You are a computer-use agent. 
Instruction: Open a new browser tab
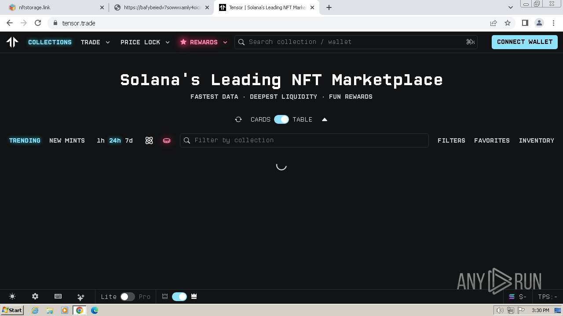pyautogui.click(x=329, y=7)
